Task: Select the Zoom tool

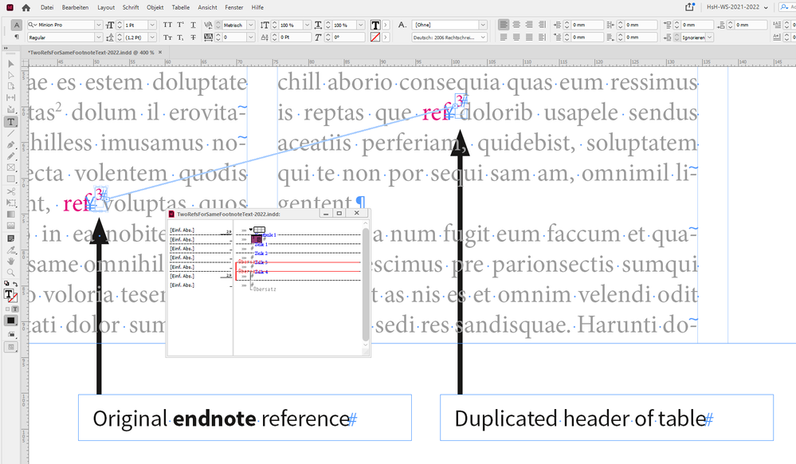Action: (10, 271)
